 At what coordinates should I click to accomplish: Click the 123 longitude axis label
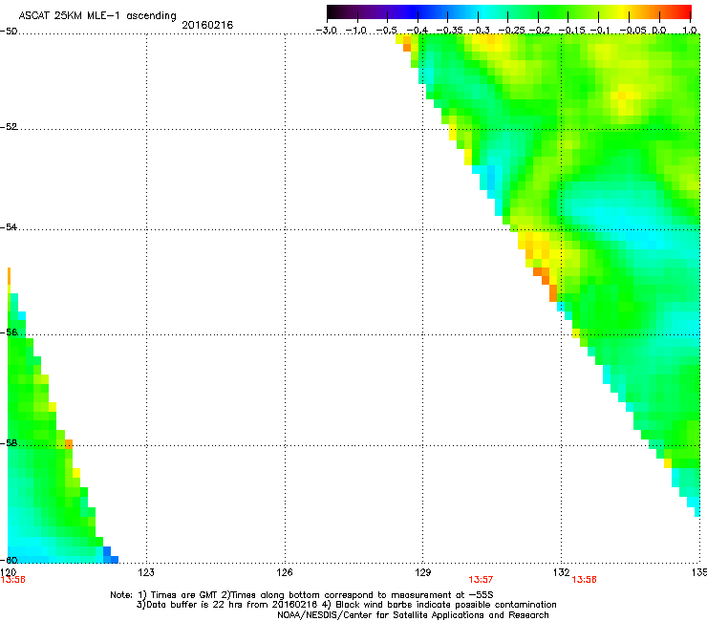click(146, 572)
